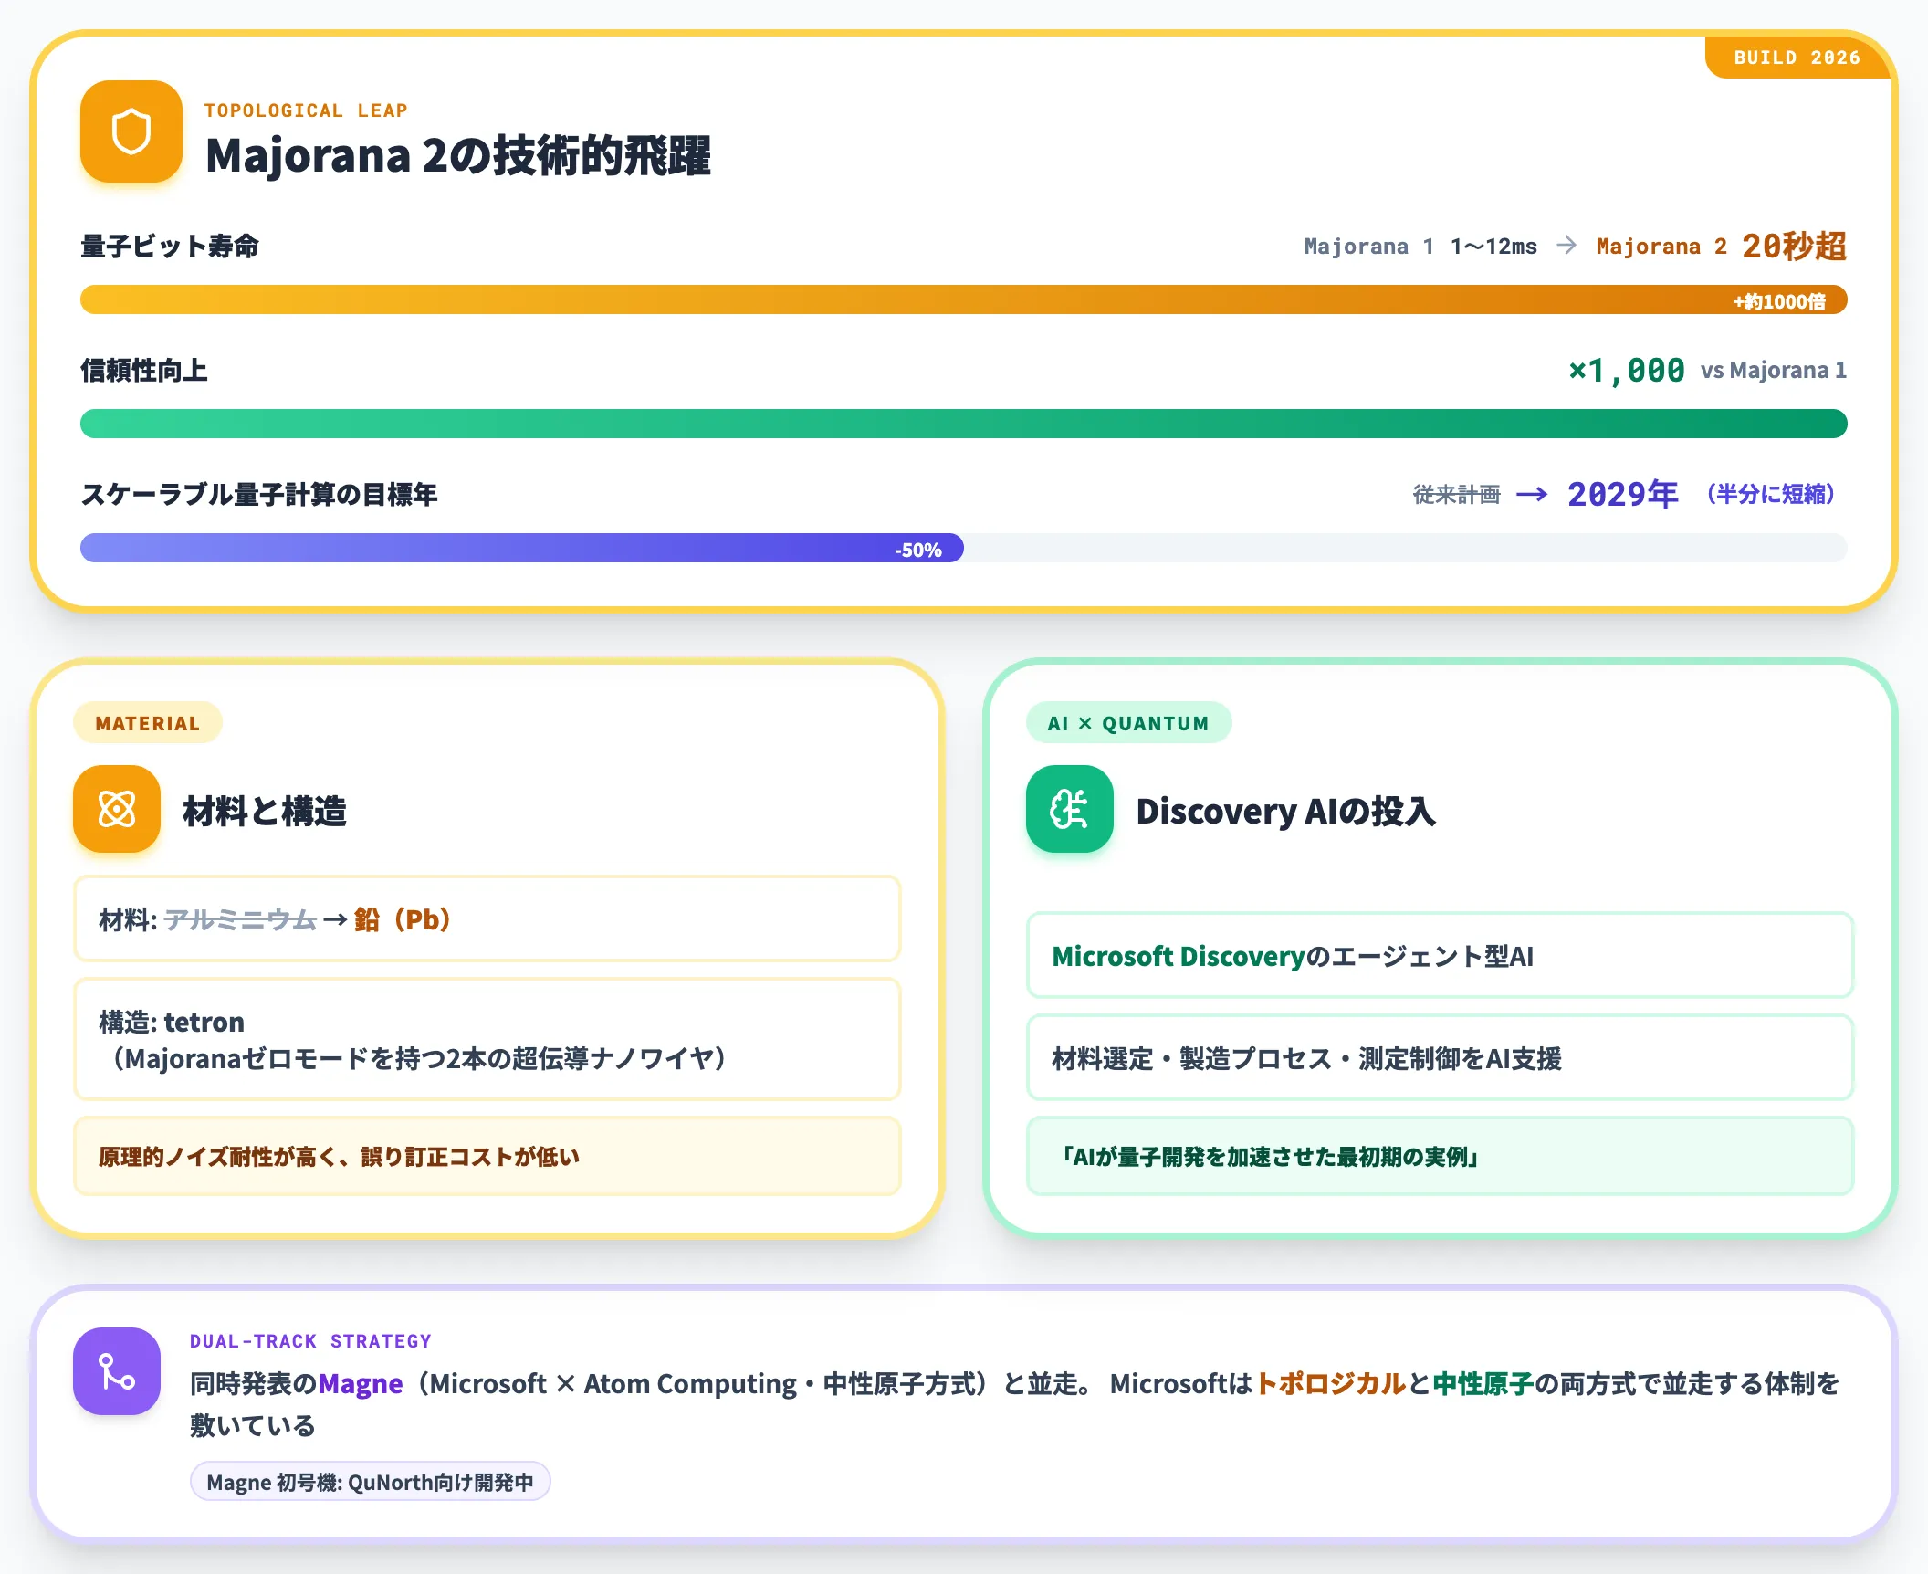Click the Magne 初号機: QuNorth向け開発中 chip

click(x=370, y=1482)
